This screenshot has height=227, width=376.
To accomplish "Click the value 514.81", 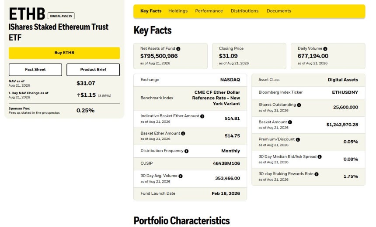I will pyautogui.click(x=232, y=119).
